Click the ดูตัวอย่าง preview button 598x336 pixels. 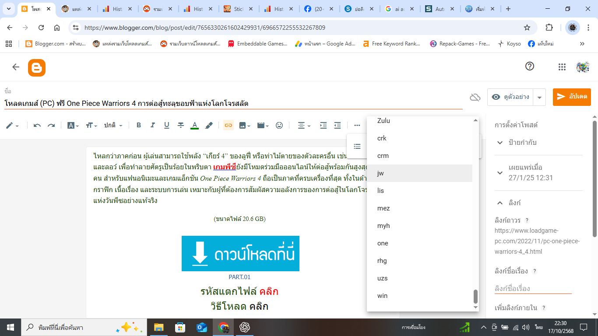pyautogui.click(x=510, y=97)
